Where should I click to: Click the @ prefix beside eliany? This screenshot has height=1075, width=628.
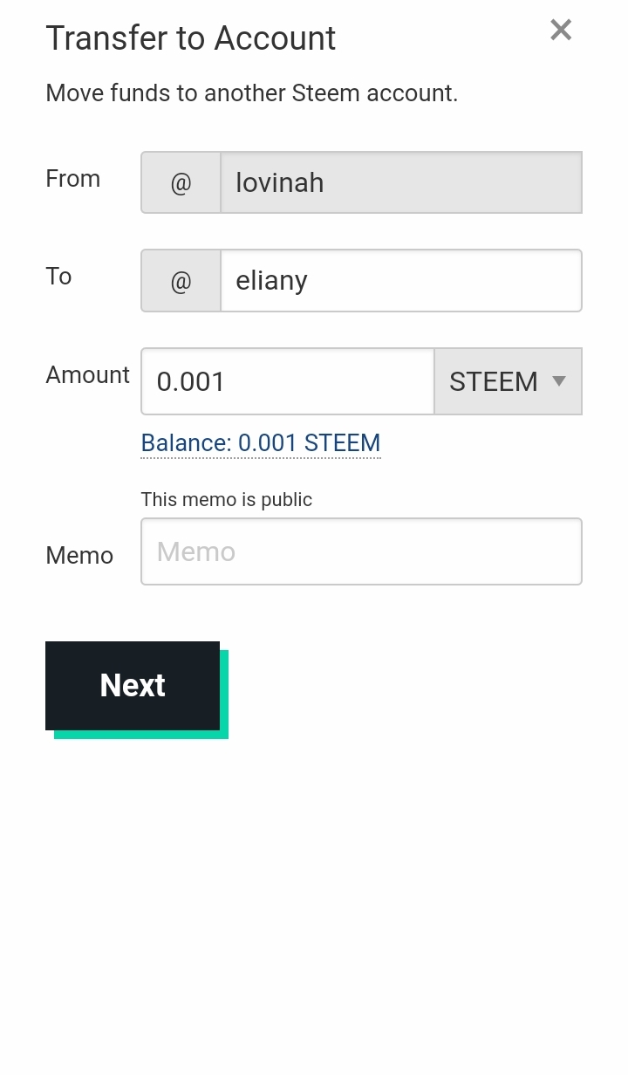coord(181,281)
